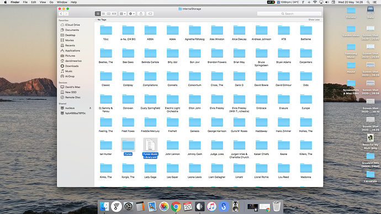
Task: Open the group-by arrangement dropdown
Action: [123, 14]
